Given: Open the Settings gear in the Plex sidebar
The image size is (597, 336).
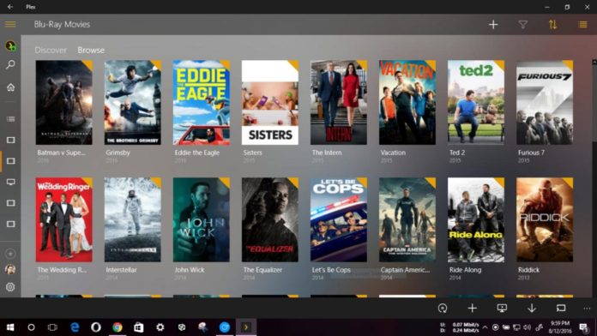Looking at the screenshot, I should click(10, 287).
